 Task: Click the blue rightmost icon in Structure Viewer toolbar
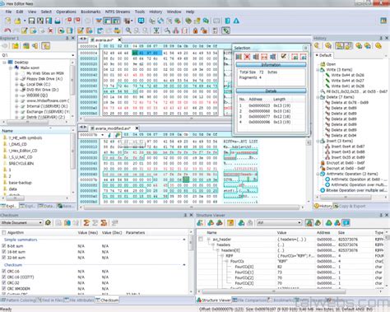[x=346, y=222]
